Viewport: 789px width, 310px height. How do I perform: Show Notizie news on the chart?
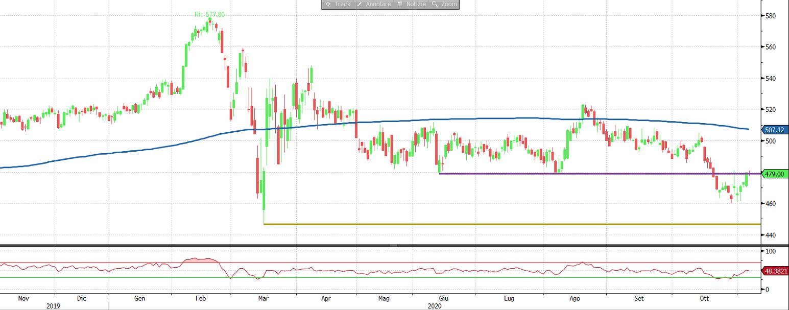click(x=411, y=4)
